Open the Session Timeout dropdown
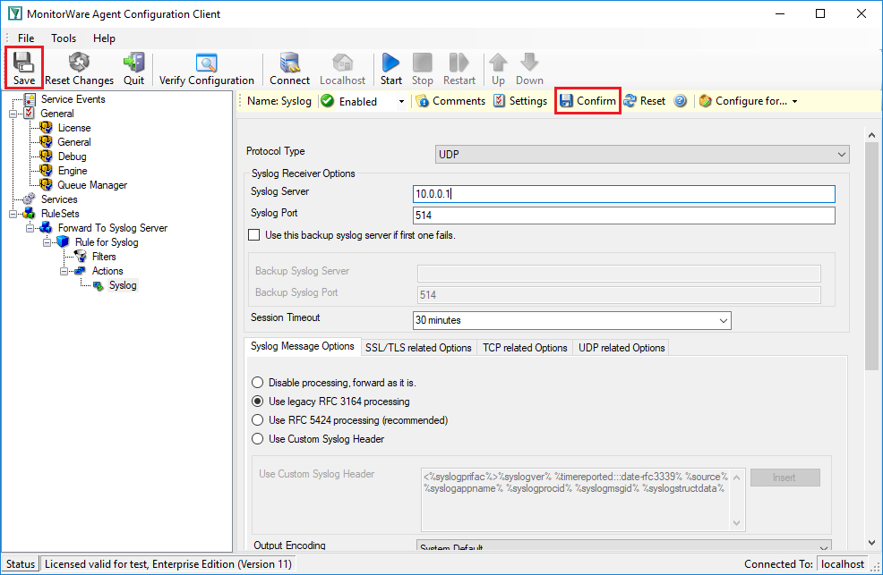This screenshot has height=575, width=883. [x=571, y=320]
